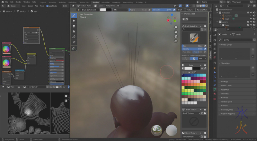Open the Texture dropdown in header
Screen dimensions: 257x141
click(190, 10)
